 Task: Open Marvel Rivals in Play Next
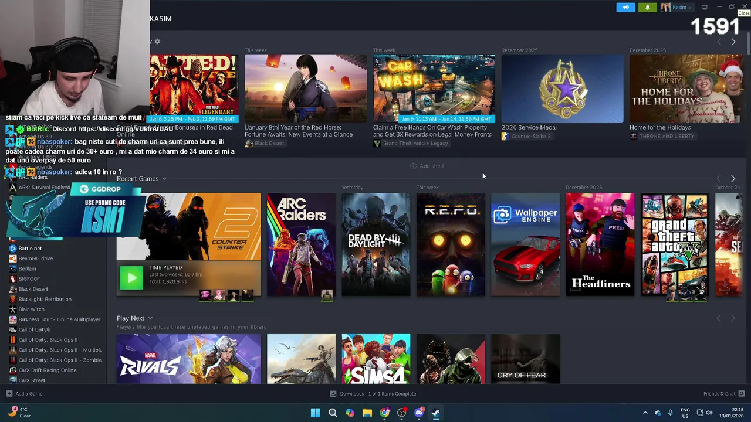click(x=188, y=359)
